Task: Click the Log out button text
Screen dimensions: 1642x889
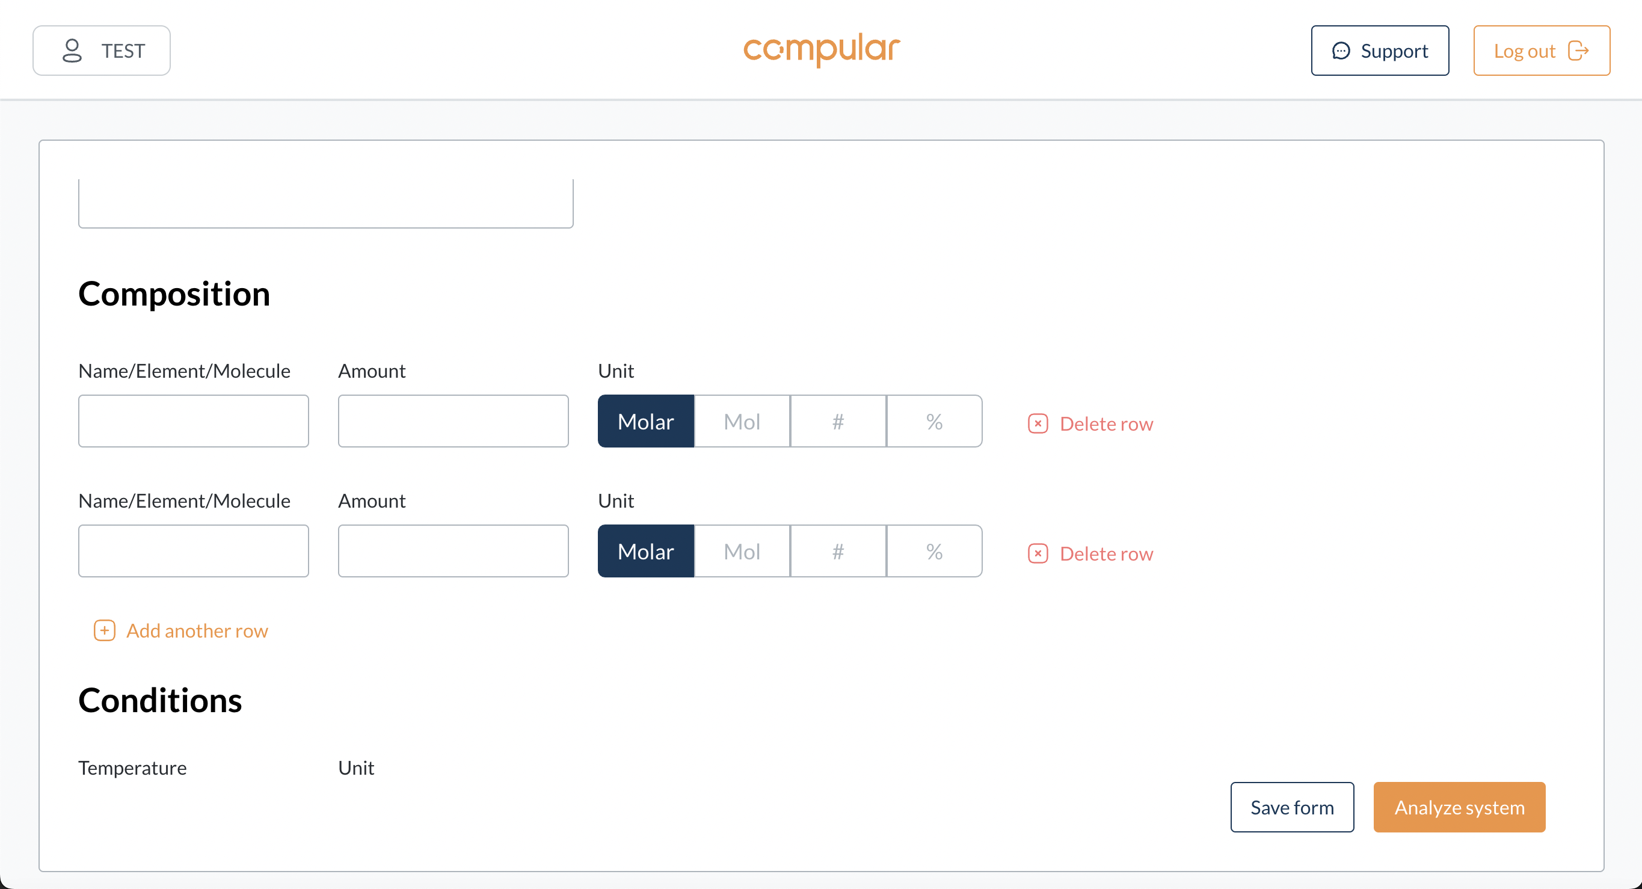Action: [1525, 51]
